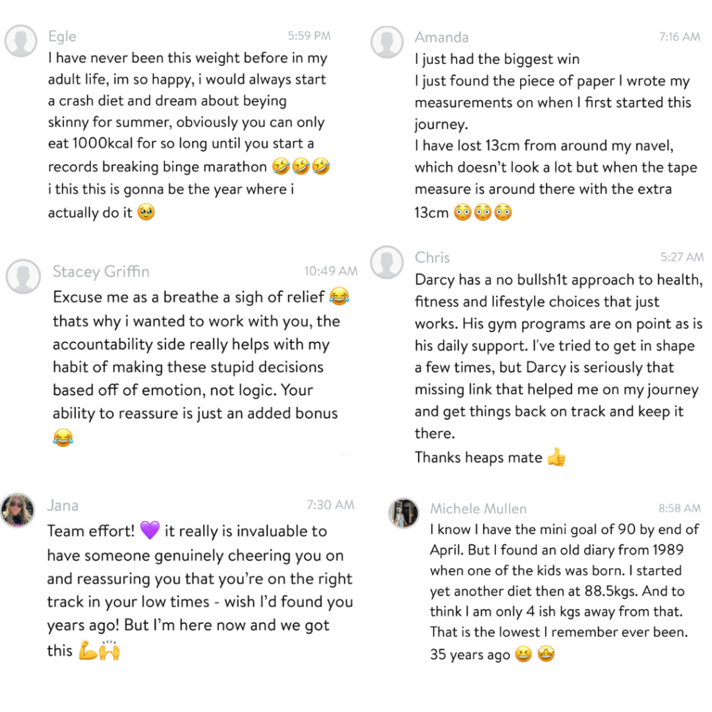Click Stacey Griffin's placeholder avatar
The width and height of the screenshot is (712, 712).
pos(23,277)
